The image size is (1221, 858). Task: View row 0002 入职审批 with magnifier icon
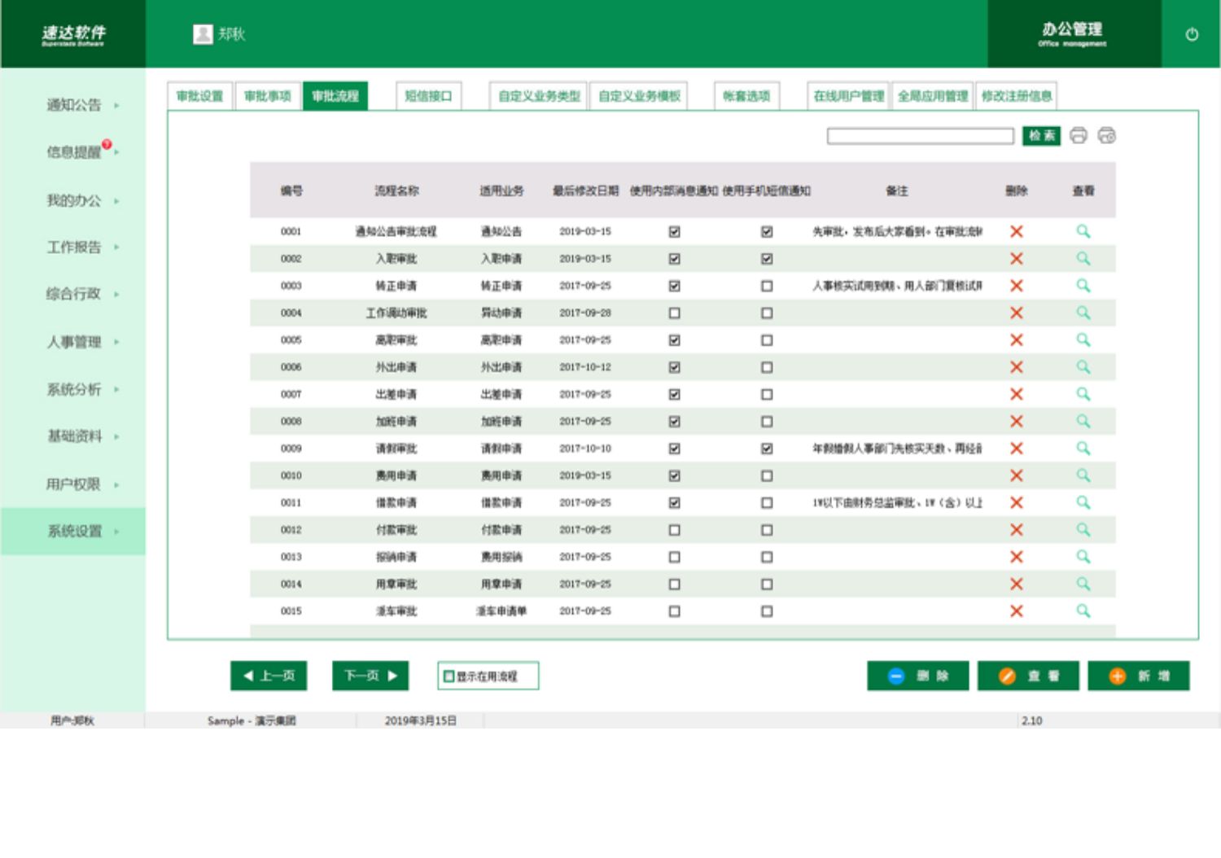pyautogui.click(x=1083, y=259)
